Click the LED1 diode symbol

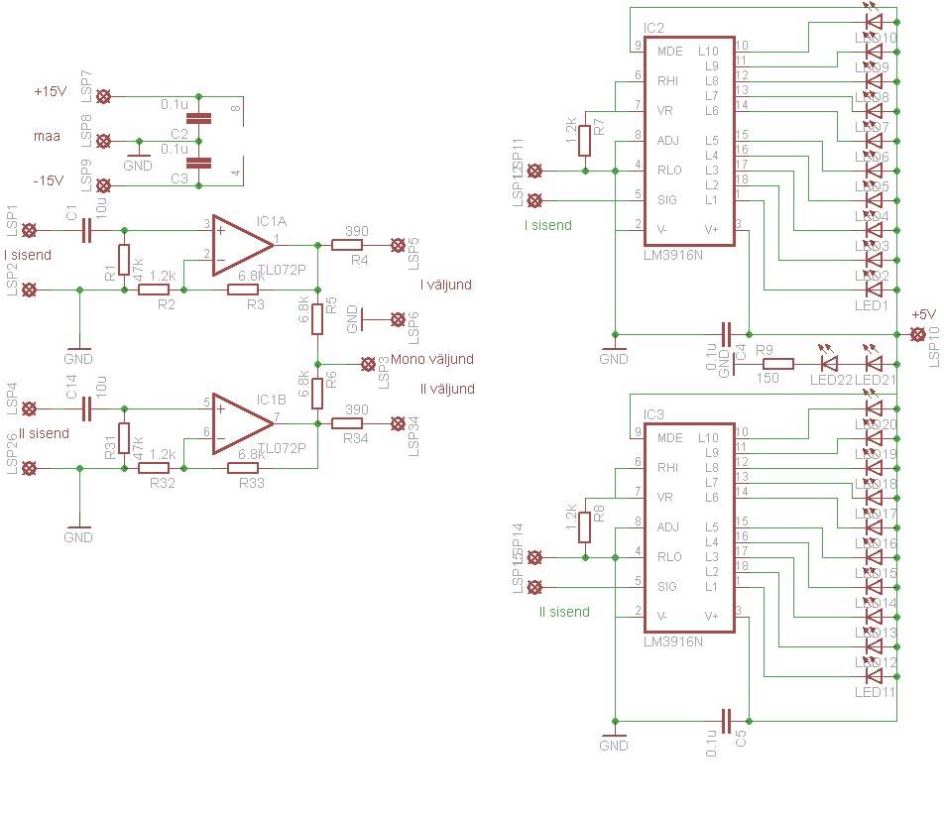[874, 290]
